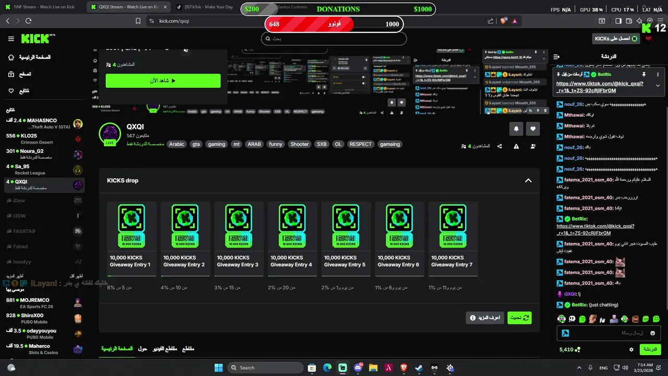The image size is (668, 376).
Task: Click the moderator hammer badge in chat box
Action: click(x=565, y=333)
